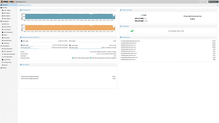
Task: Click the Subscription panel header icon
Action: (x=120, y=26)
